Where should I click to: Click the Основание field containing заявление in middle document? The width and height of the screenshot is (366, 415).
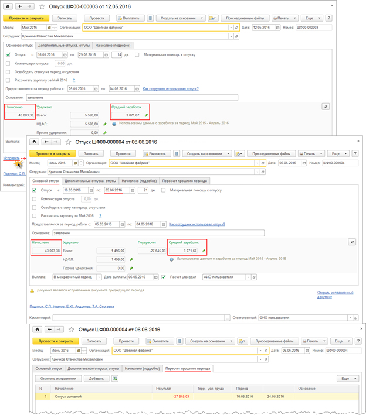coord(158,233)
